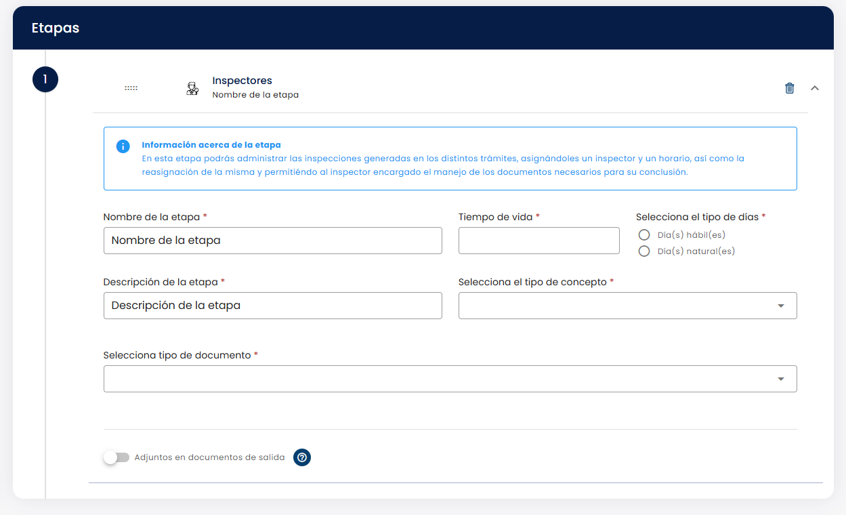The image size is (846, 515).
Task: Grab the drag handle dots icon
Action: (x=131, y=88)
